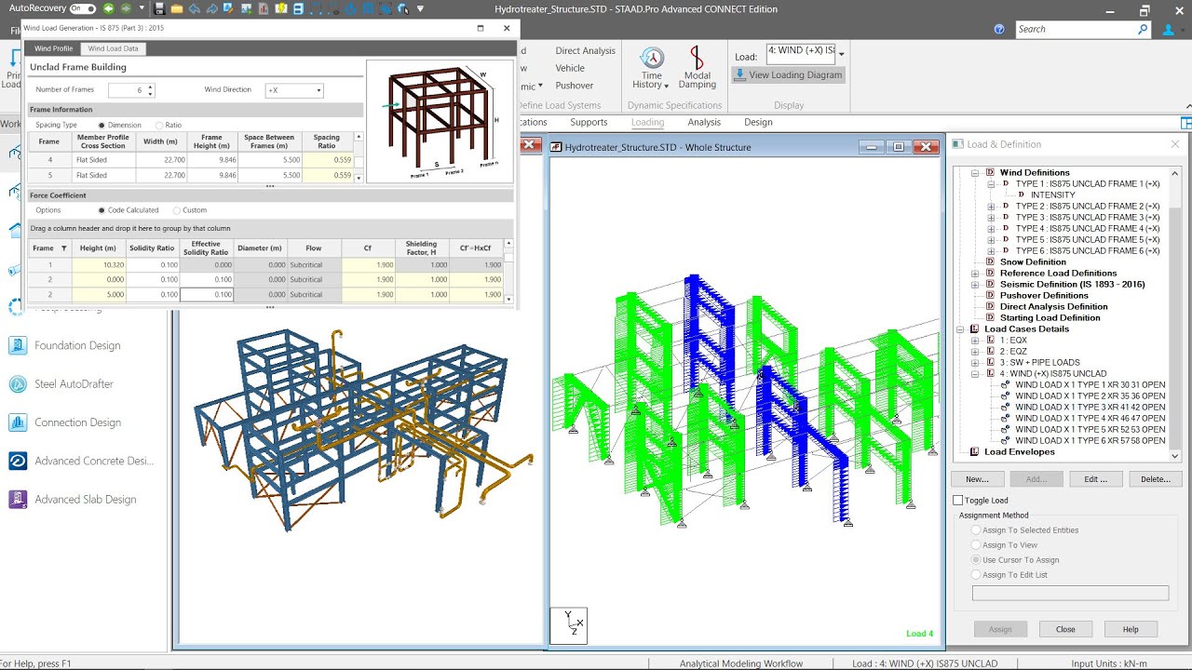Viewport: 1192px width, 670px height.
Task: Open the Connection Design workflow icon
Action: 18,422
